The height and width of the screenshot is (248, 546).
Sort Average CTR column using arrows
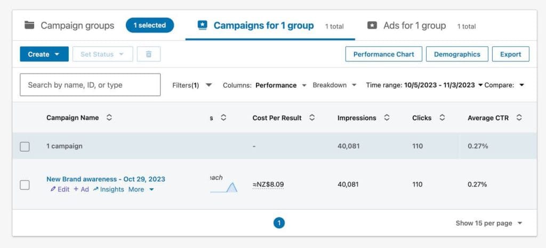(519, 118)
